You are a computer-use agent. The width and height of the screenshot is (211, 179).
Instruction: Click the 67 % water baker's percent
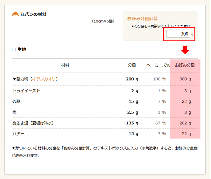click(161, 123)
